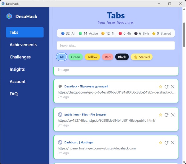The height and width of the screenshot is (164, 186).
Task: Star the DecaHack Підготовка до подачі tab
Action: [160, 87]
